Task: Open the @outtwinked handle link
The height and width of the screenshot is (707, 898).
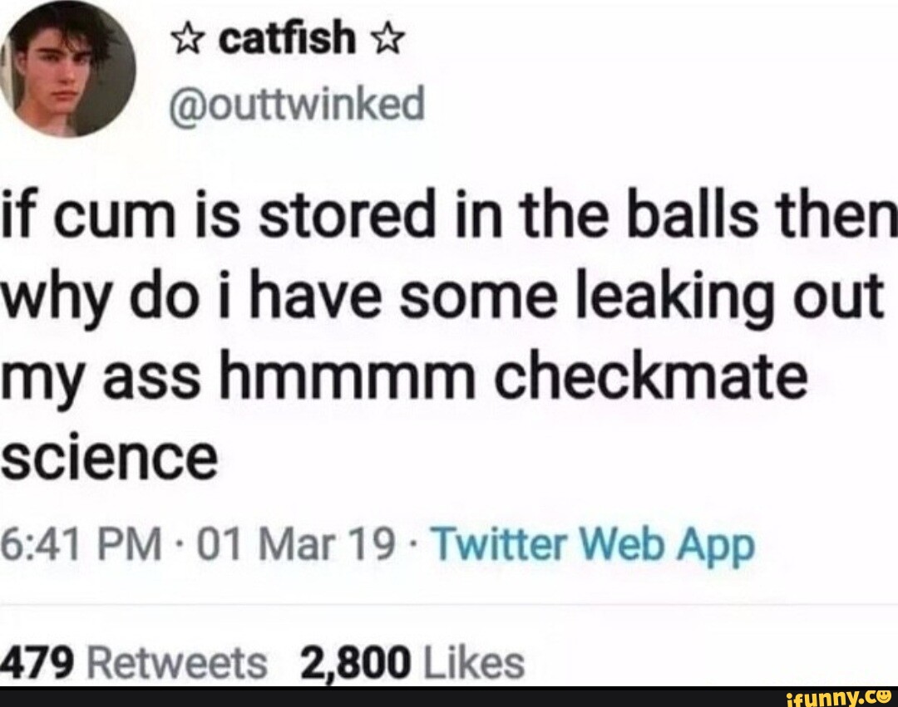Action: (297, 104)
